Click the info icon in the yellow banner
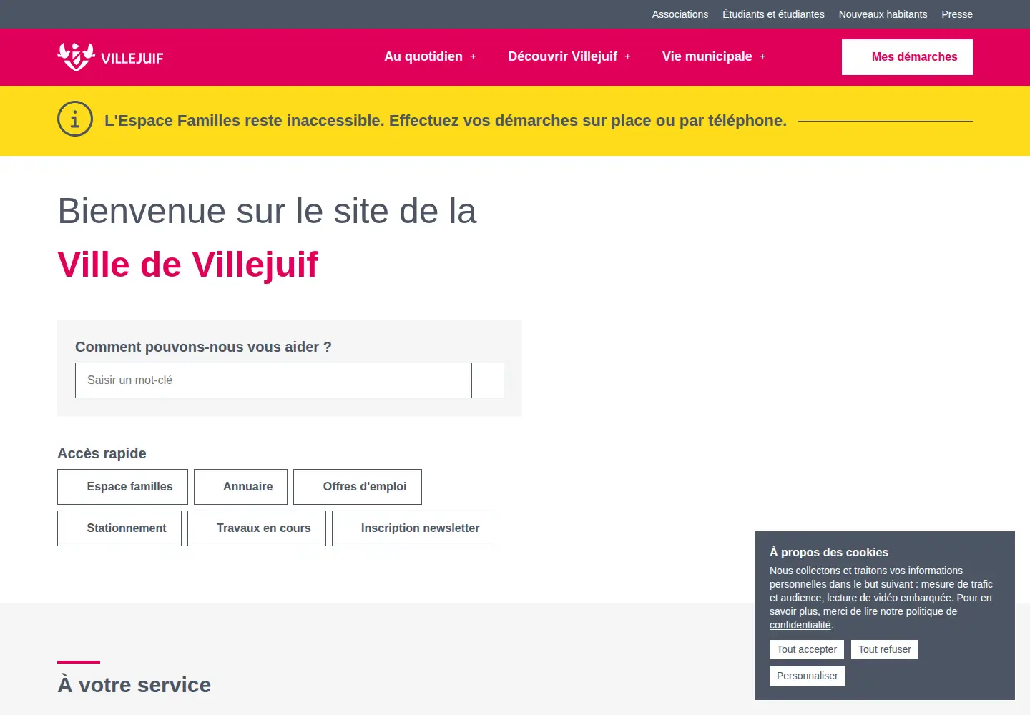The width and height of the screenshot is (1030, 715). coord(75,119)
